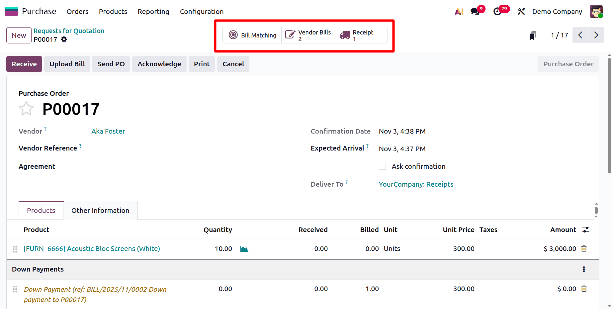Open vendor Aka Foster link
612x309 pixels.
point(108,131)
